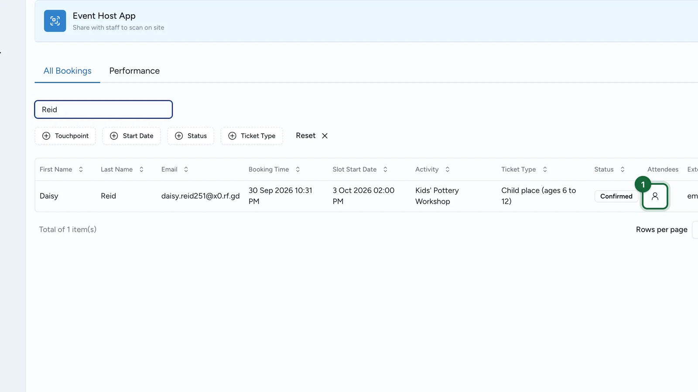Click booking time 30 Sep 2026 10:31 PM
The height and width of the screenshot is (392, 698).
pos(281,196)
